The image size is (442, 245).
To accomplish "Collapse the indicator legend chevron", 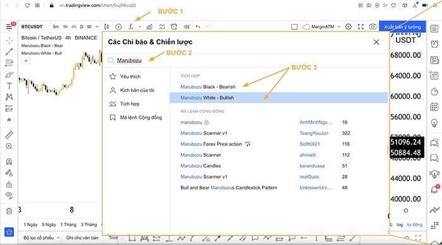I will (x=26, y=60).
